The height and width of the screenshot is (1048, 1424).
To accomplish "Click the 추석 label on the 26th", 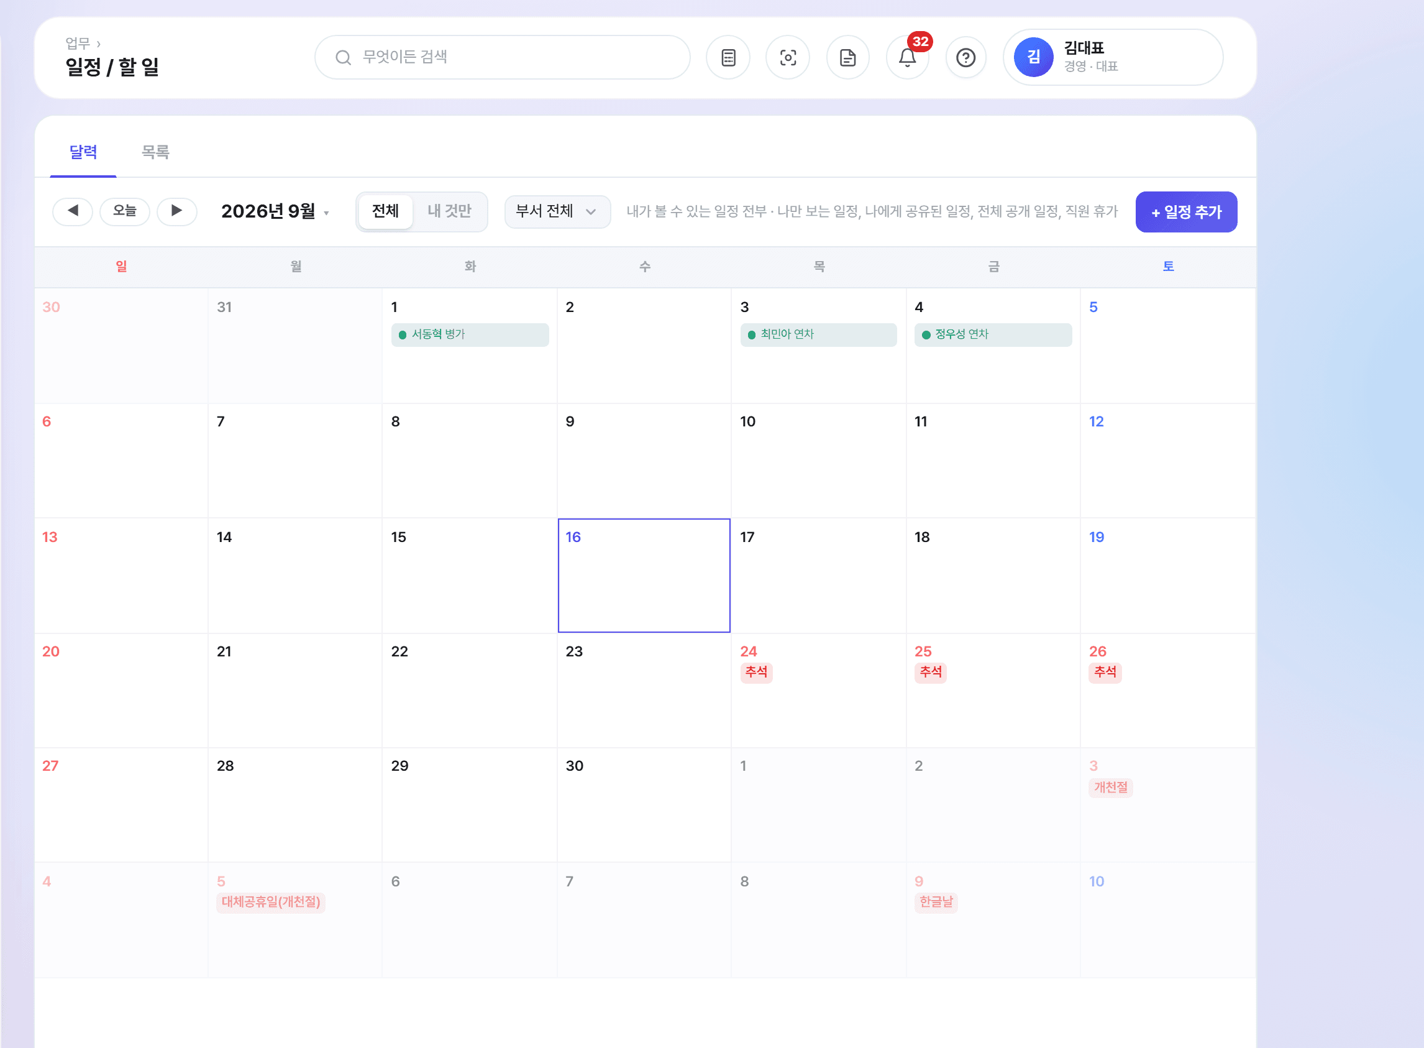I will [x=1105, y=672].
